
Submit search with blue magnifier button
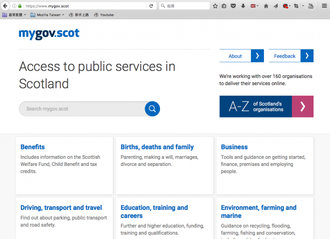coord(152,109)
